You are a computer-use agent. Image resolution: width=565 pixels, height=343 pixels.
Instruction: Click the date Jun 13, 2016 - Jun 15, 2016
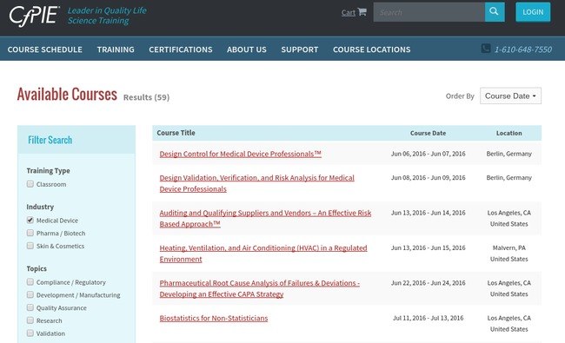click(x=428, y=247)
